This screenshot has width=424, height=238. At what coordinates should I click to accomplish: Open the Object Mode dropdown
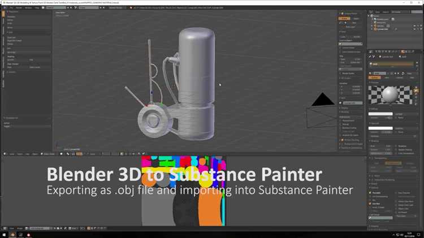click(x=48, y=154)
